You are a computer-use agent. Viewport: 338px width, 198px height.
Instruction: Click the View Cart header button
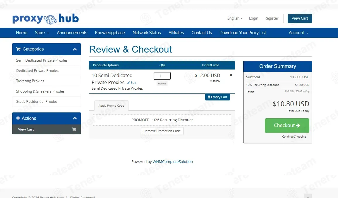300,18
